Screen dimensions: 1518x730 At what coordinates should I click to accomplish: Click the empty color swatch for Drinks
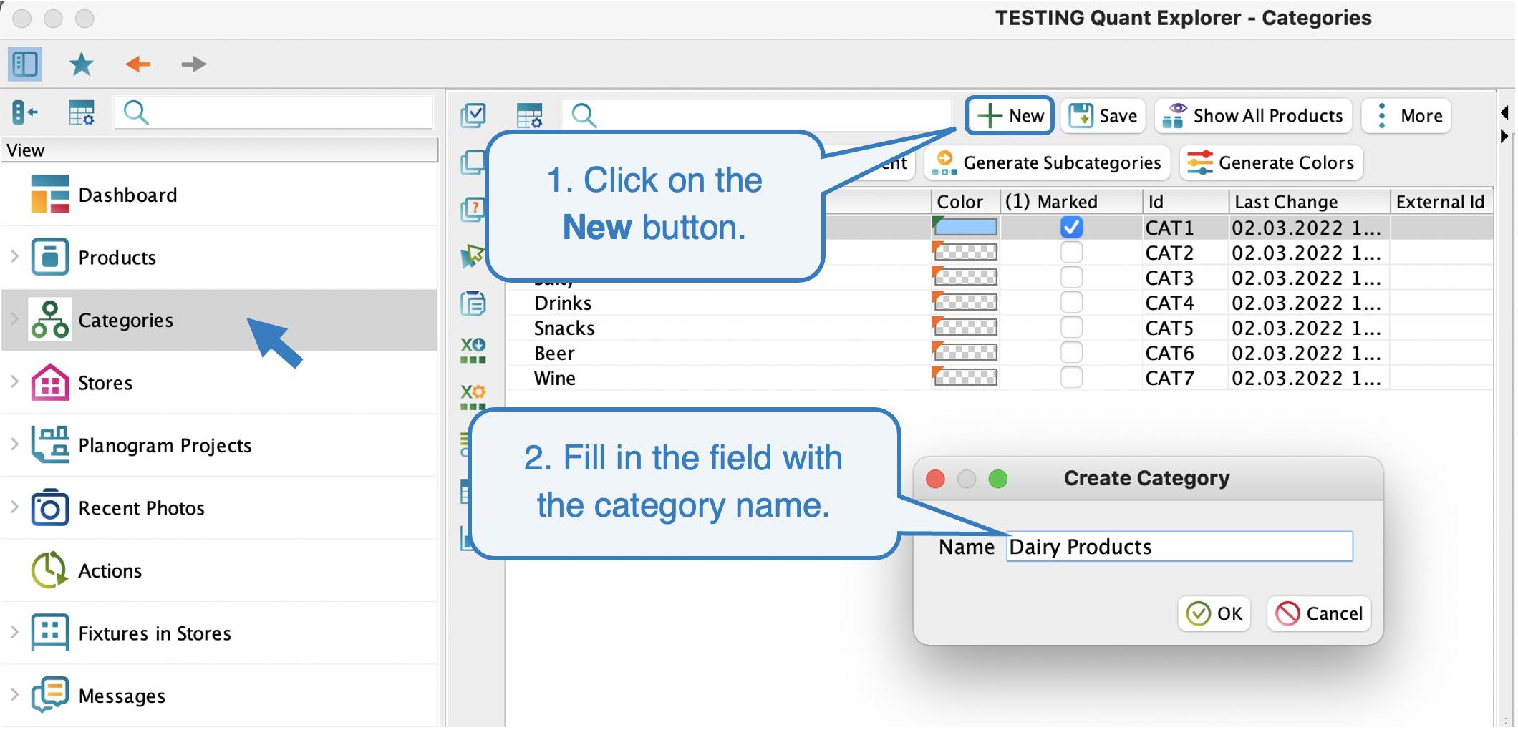click(x=965, y=302)
